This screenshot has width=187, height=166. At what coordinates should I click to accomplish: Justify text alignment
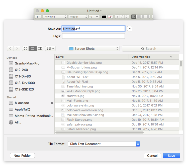tap(148, 17)
